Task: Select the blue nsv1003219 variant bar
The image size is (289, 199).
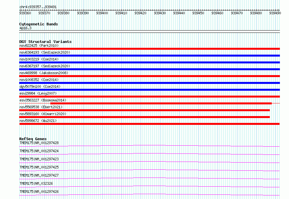Action: click(x=149, y=62)
